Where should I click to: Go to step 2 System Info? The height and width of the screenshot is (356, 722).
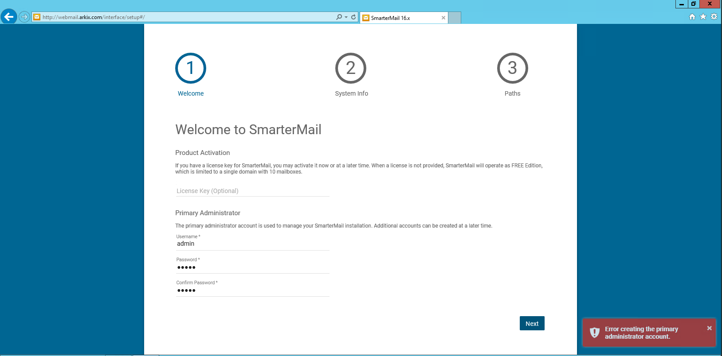[351, 68]
